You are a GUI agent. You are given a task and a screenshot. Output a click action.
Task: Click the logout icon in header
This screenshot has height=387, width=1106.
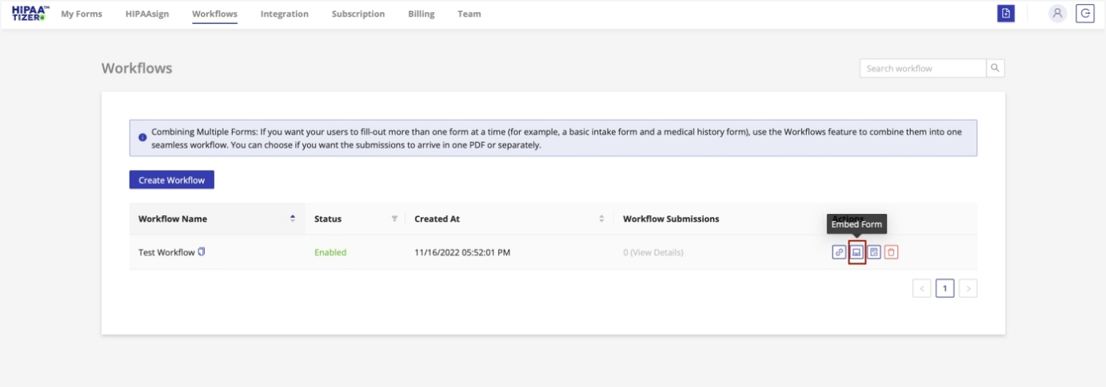click(1084, 14)
